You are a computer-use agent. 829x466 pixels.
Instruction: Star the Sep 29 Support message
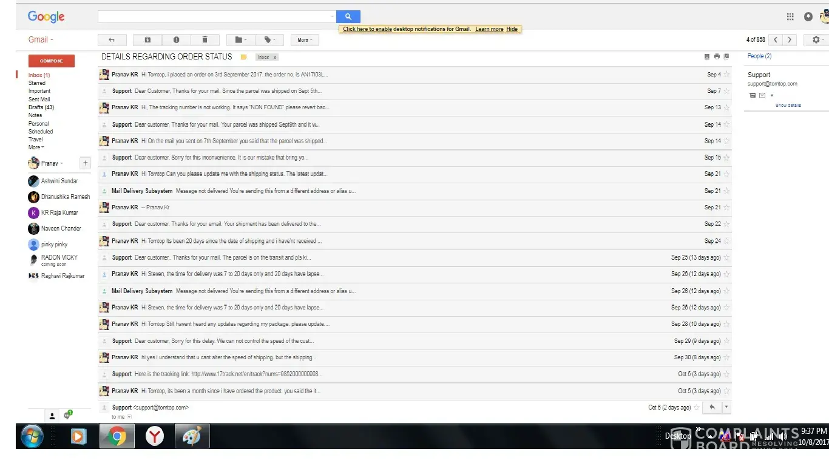[726, 341]
